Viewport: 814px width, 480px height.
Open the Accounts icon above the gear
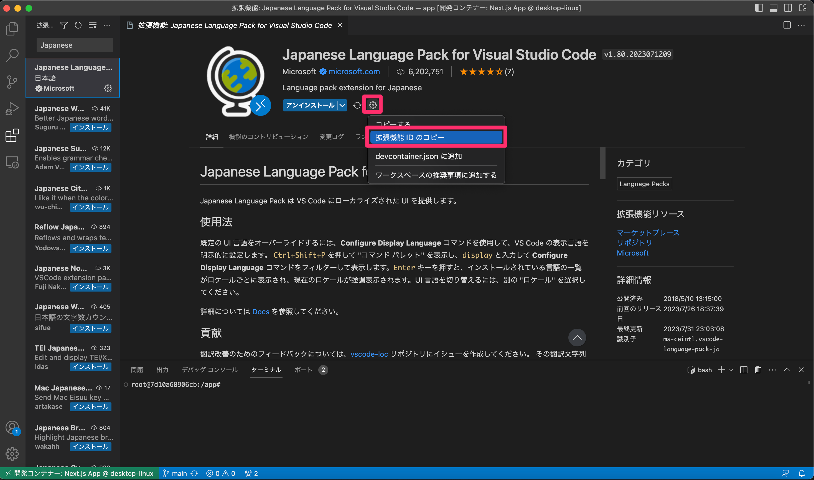(x=12, y=427)
